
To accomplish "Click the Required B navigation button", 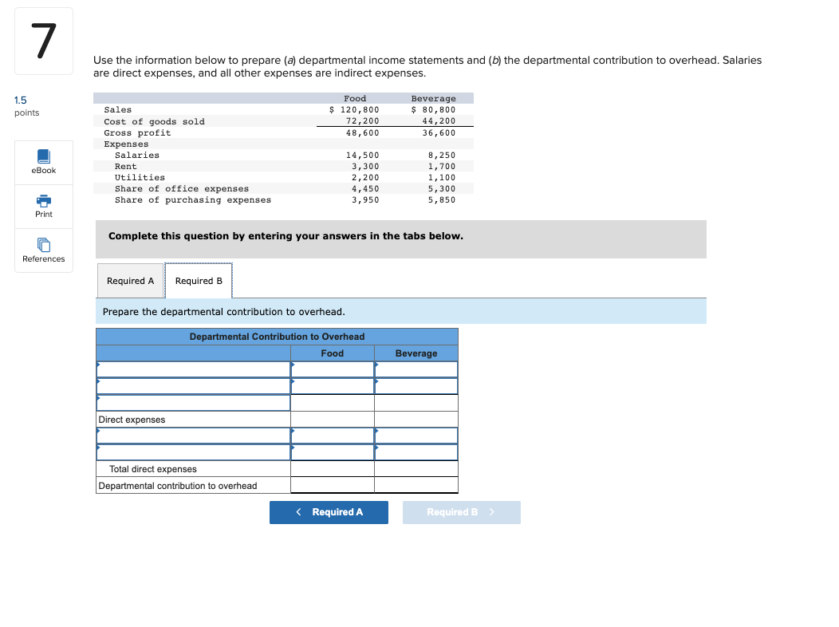I will click(x=461, y=512).
